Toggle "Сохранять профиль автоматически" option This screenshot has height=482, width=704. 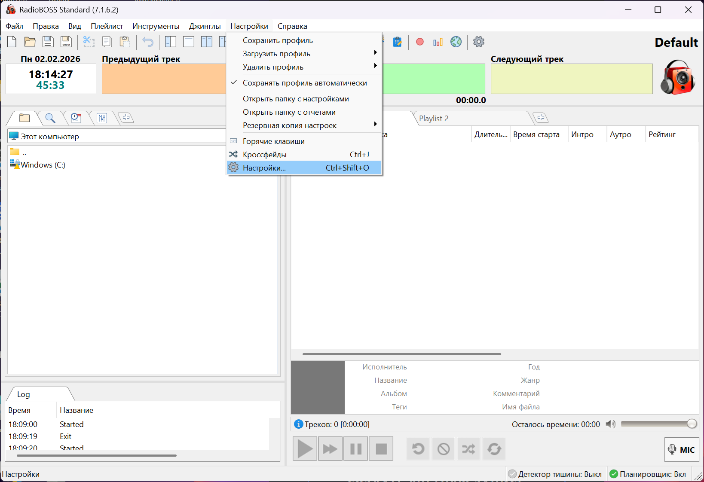tap(304, 83)
